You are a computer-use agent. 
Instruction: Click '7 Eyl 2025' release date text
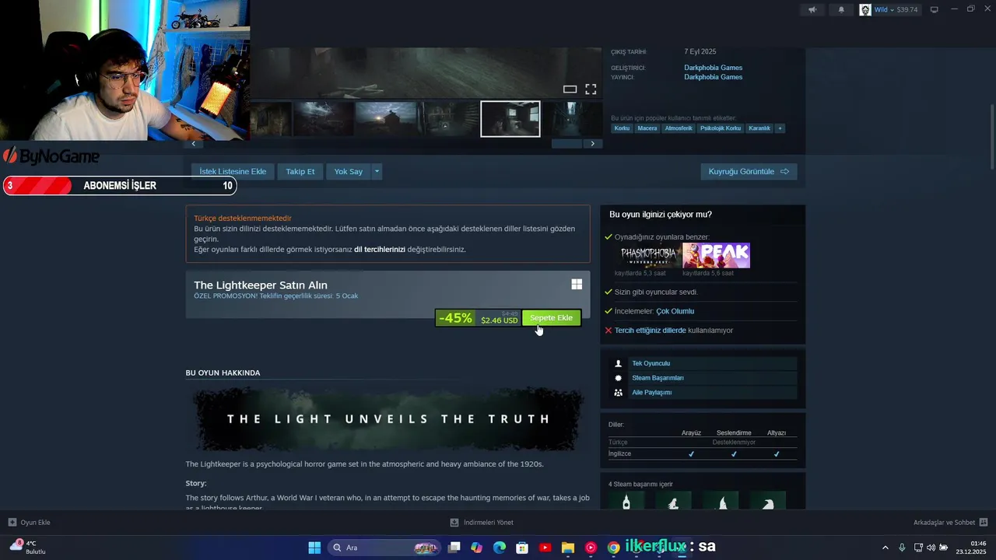(x=700, y=52)
